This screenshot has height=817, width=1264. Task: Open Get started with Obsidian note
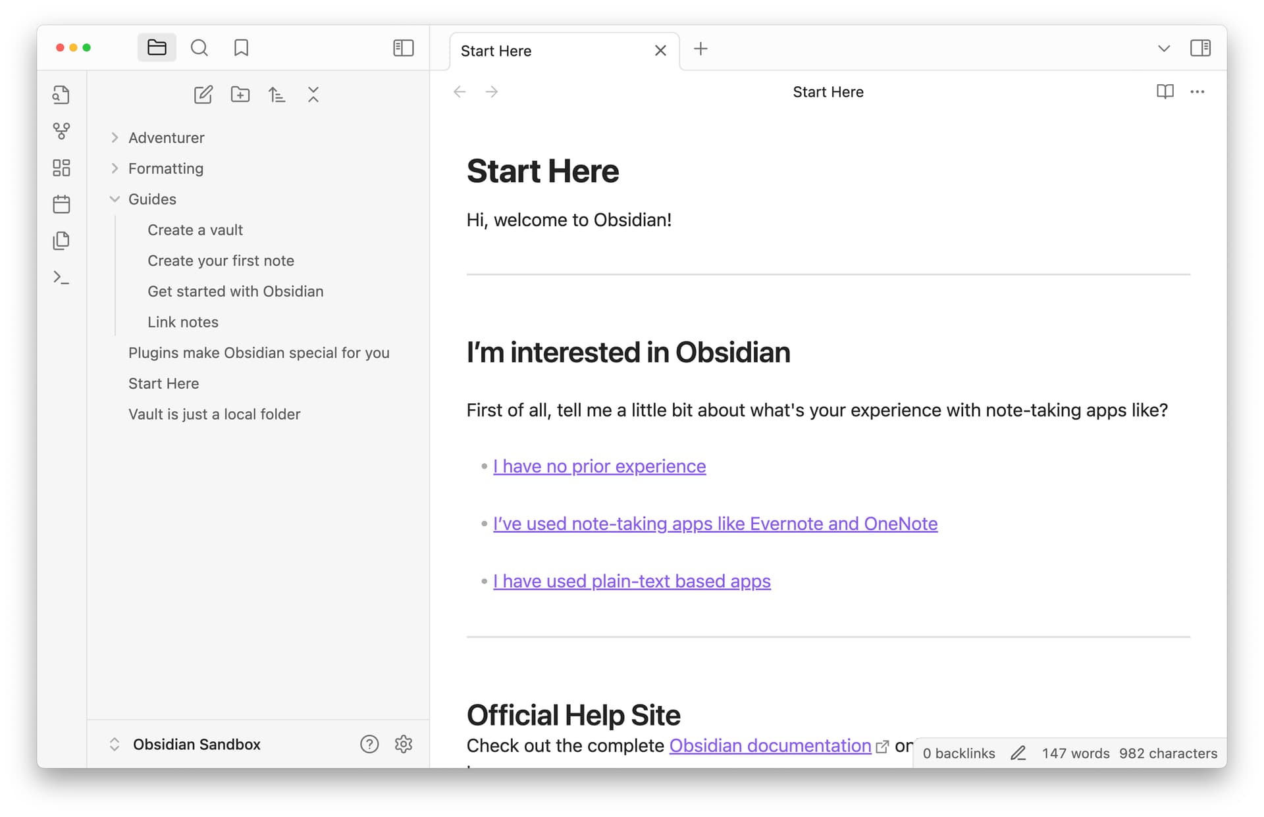(235, 291)
